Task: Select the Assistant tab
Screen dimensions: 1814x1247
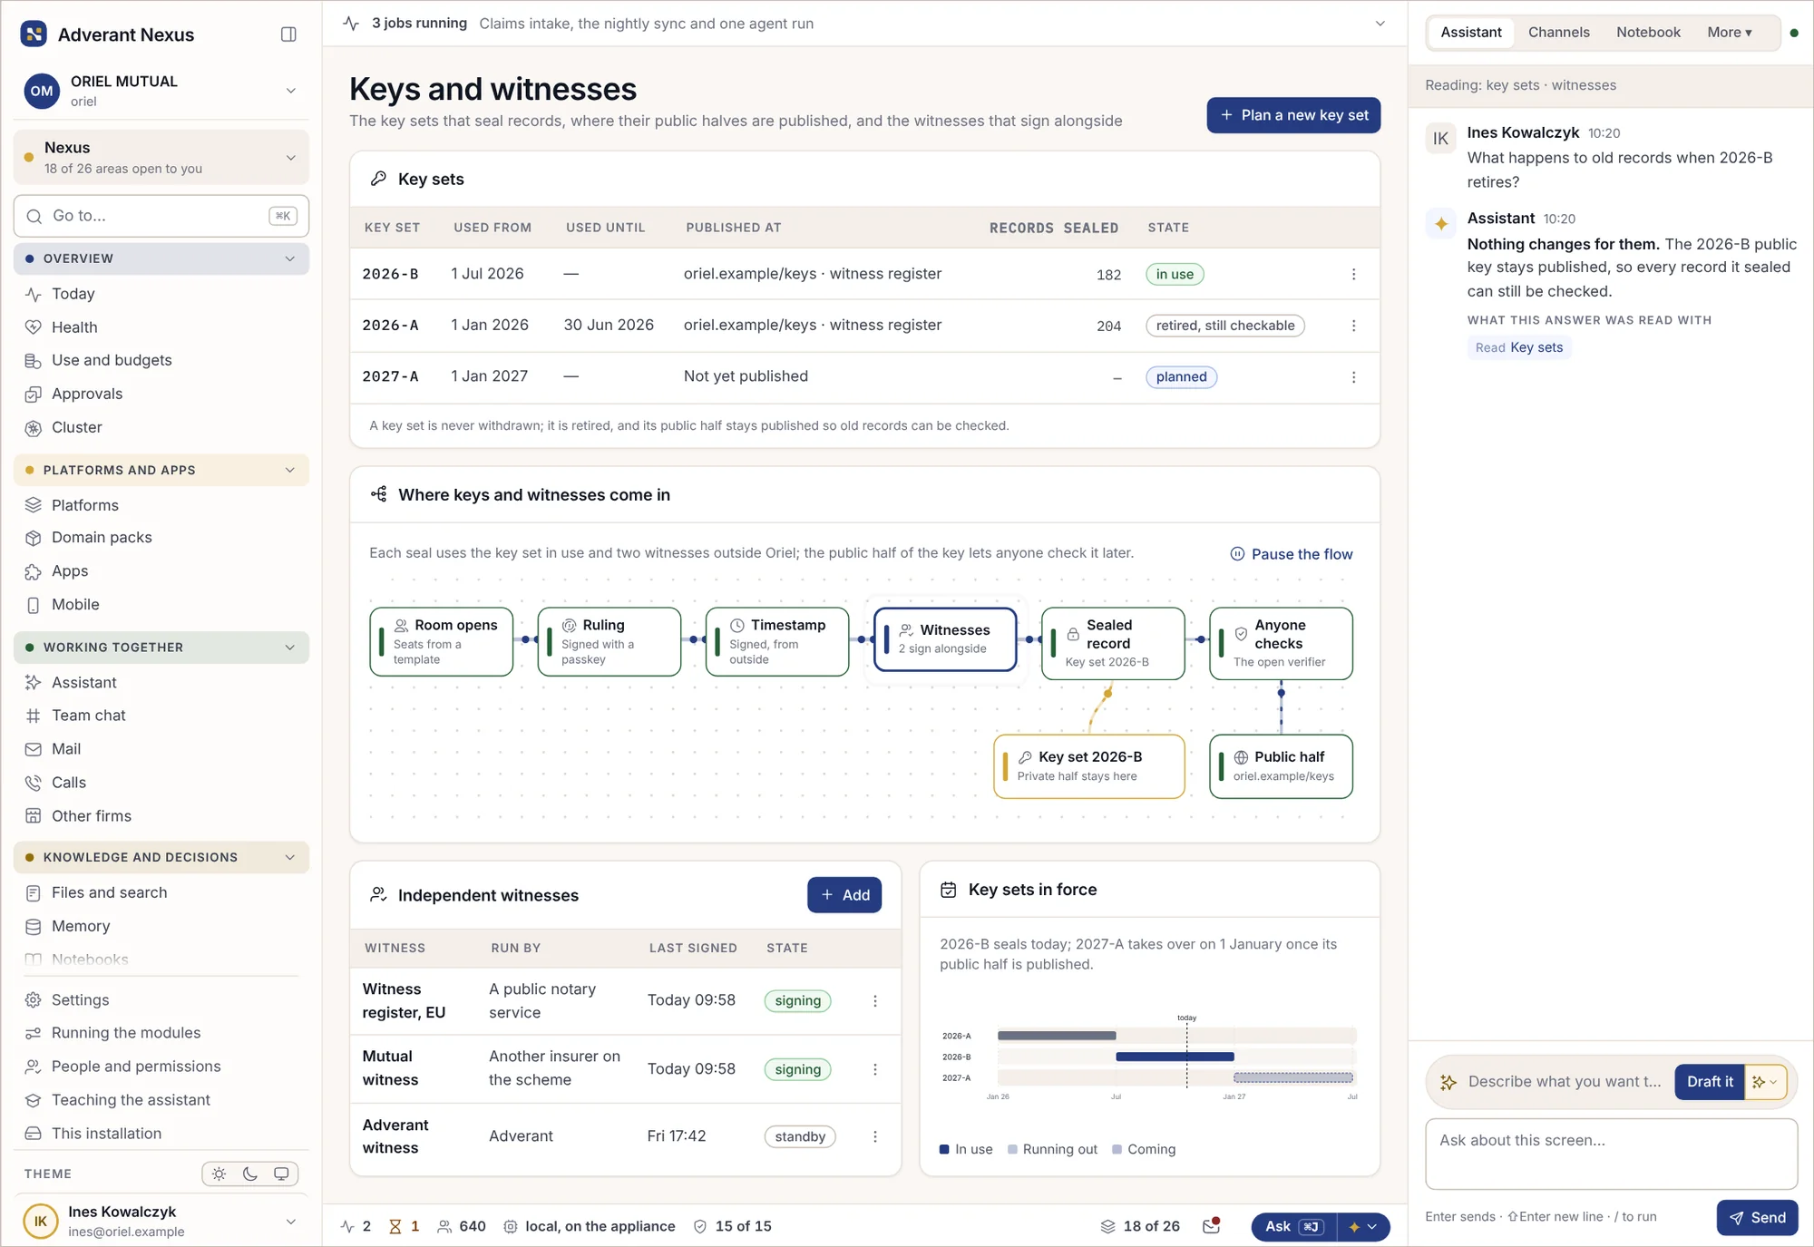Action: 1470,33
